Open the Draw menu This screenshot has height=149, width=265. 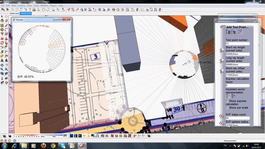(29, 5)
